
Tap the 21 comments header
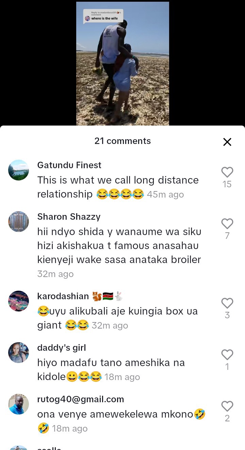[122, 141]
